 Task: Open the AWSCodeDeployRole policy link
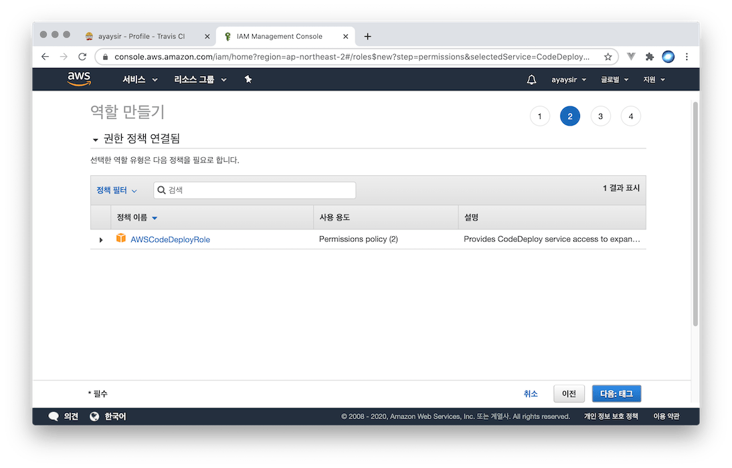click(170, 239)
